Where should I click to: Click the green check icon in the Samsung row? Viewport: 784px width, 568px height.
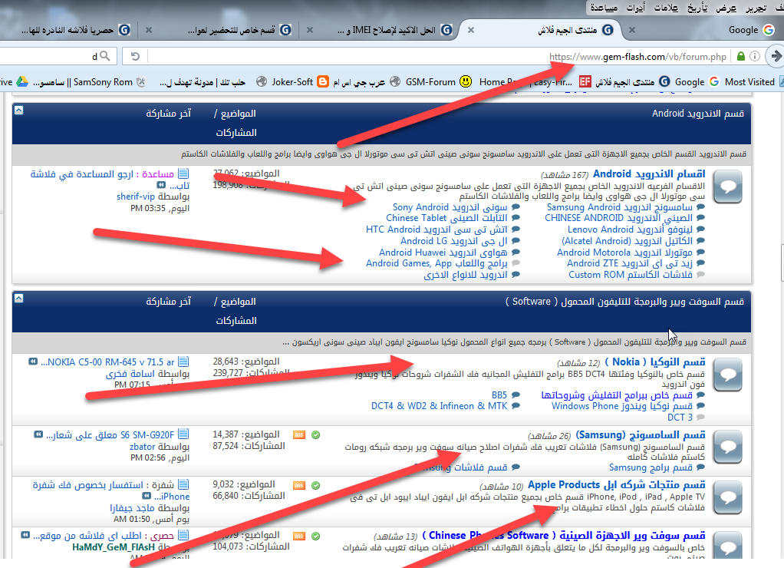(315, 435)
